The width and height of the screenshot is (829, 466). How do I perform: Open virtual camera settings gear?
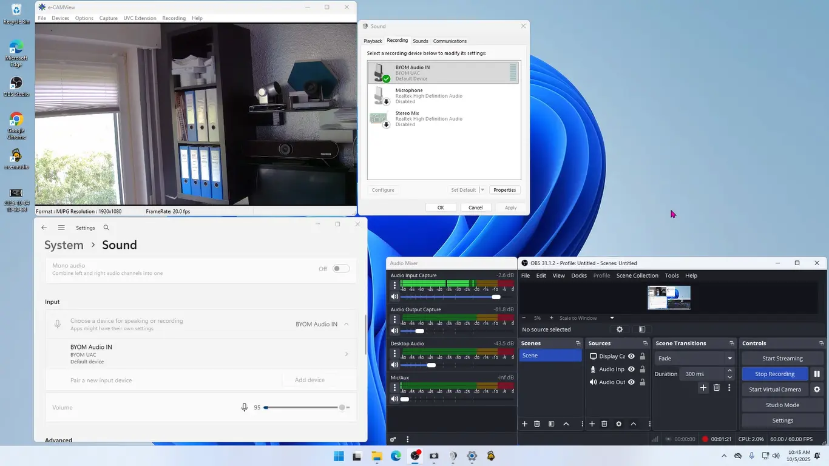pos(817,390)
